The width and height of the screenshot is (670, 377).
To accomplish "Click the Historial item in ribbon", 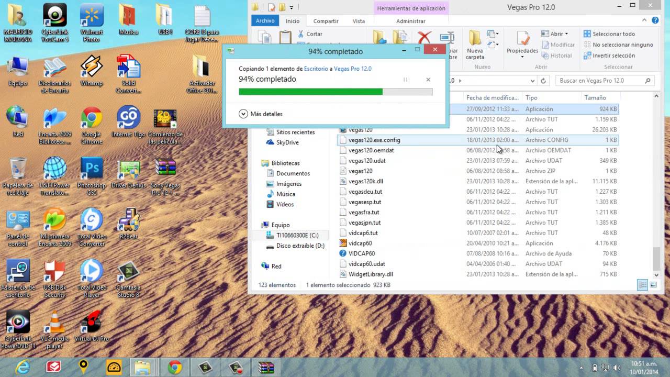I will pos(557,56).
